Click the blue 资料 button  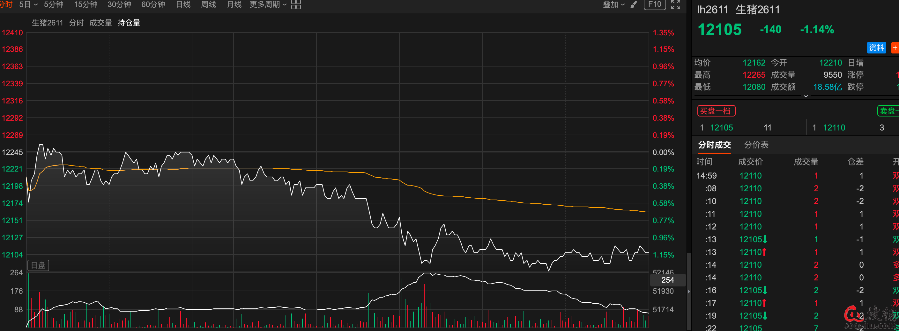[x=876, y=48]
